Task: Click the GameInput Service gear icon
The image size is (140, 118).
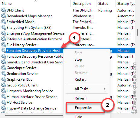Action: click(x=4, y=68)
